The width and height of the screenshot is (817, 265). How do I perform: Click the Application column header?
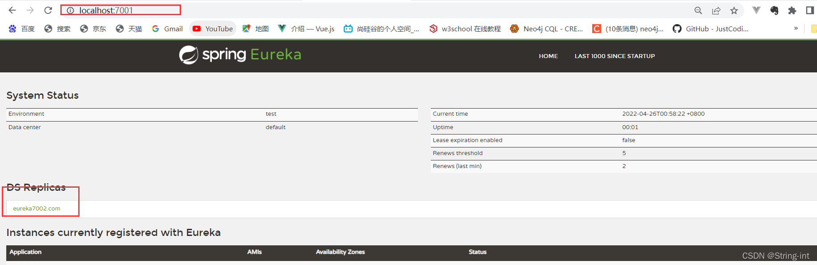[x=25, y=252]
